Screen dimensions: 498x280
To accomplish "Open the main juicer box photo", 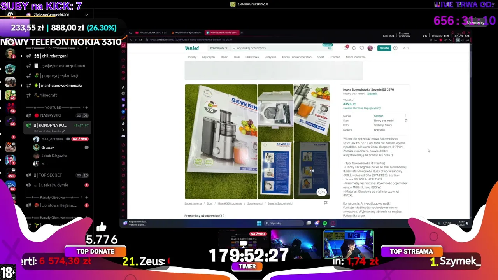I will coord(221,142).
